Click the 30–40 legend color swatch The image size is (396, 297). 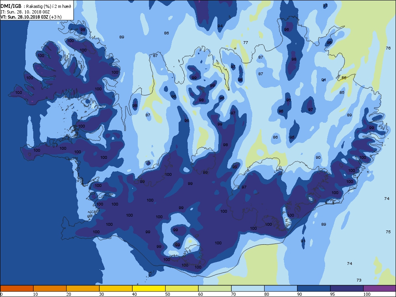pyautogui.click(x=116, y=288)
